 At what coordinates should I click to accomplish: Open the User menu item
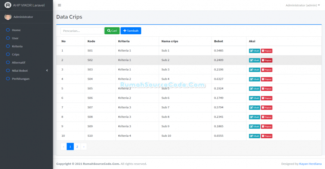click(15, 38)
